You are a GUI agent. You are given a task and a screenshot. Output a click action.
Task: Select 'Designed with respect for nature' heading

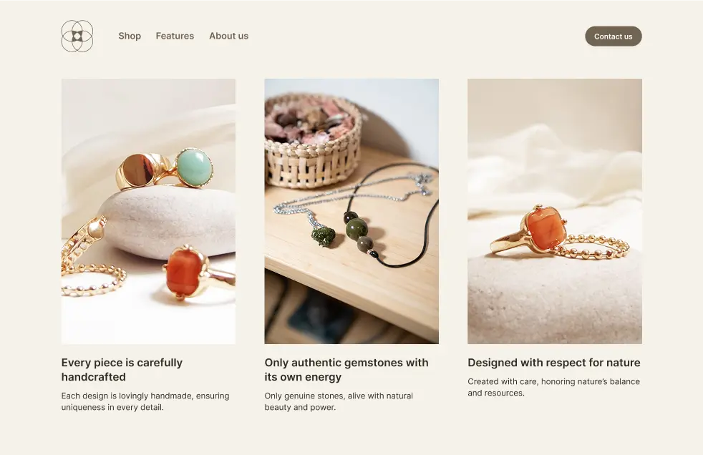pos(554,363)
